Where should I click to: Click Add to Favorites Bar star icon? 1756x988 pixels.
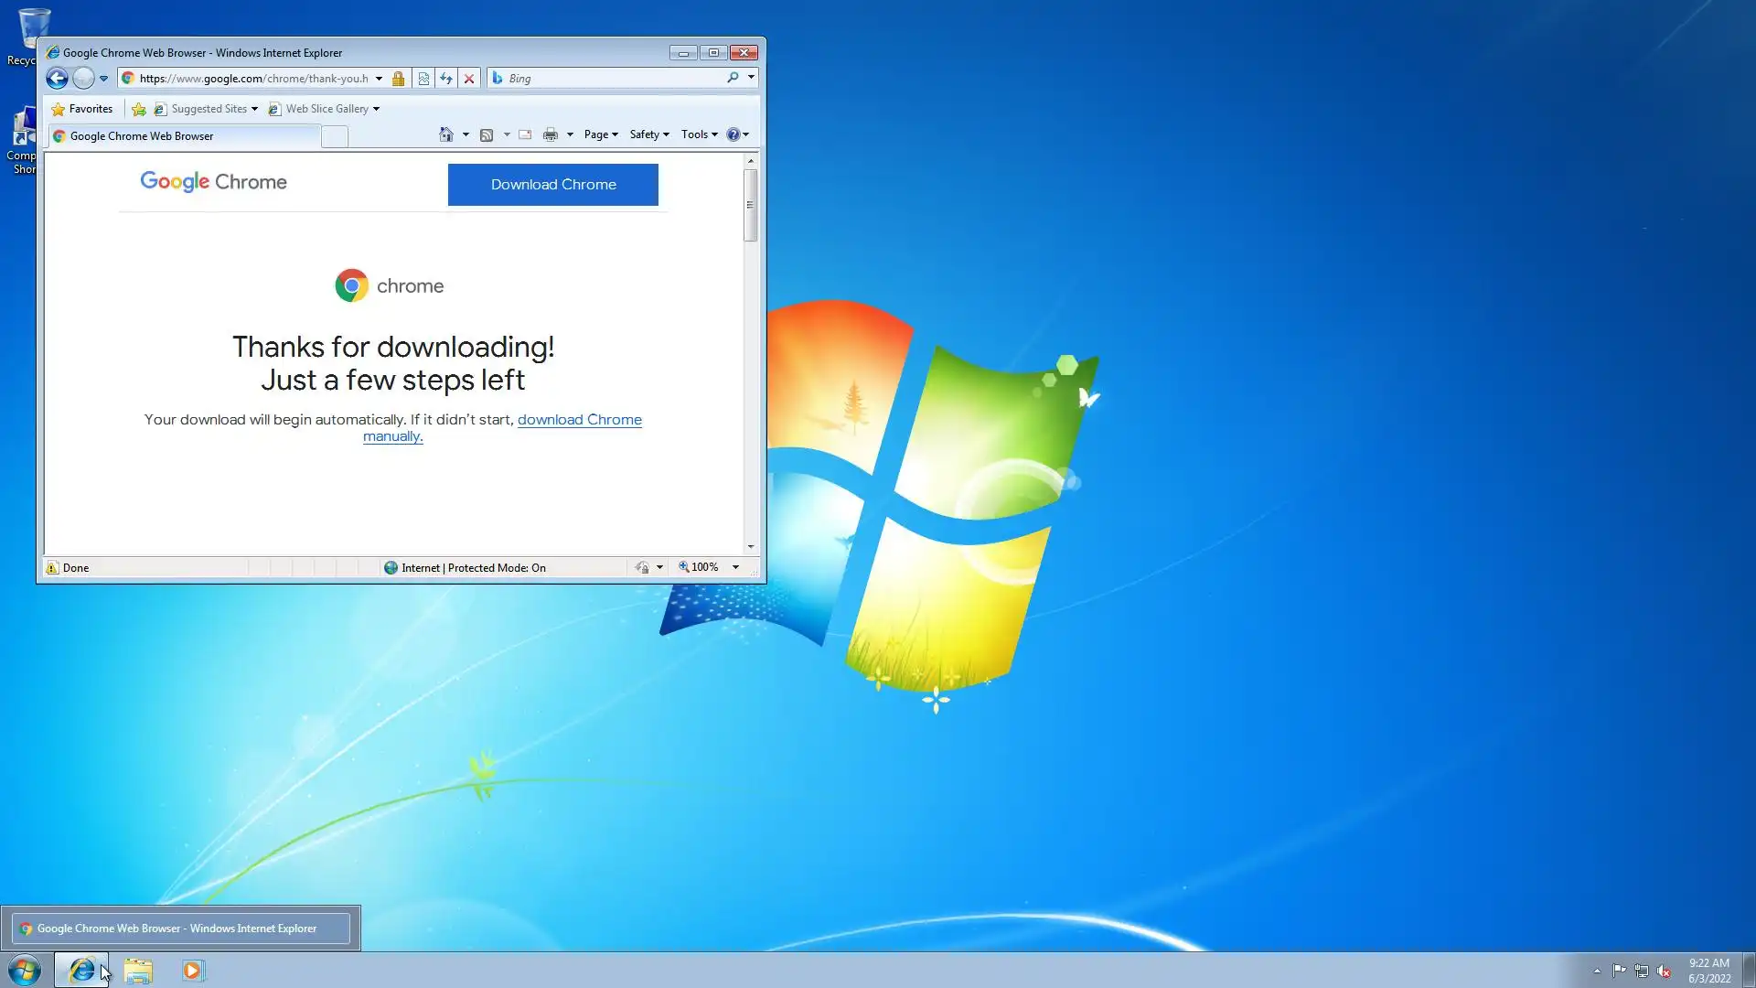pos(139,109)
